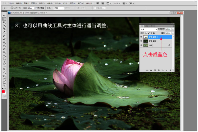Viewport: 198px width, 132px height.
Task: Select the 背景 副本 layer thumbnail
Action: [145, 41]
